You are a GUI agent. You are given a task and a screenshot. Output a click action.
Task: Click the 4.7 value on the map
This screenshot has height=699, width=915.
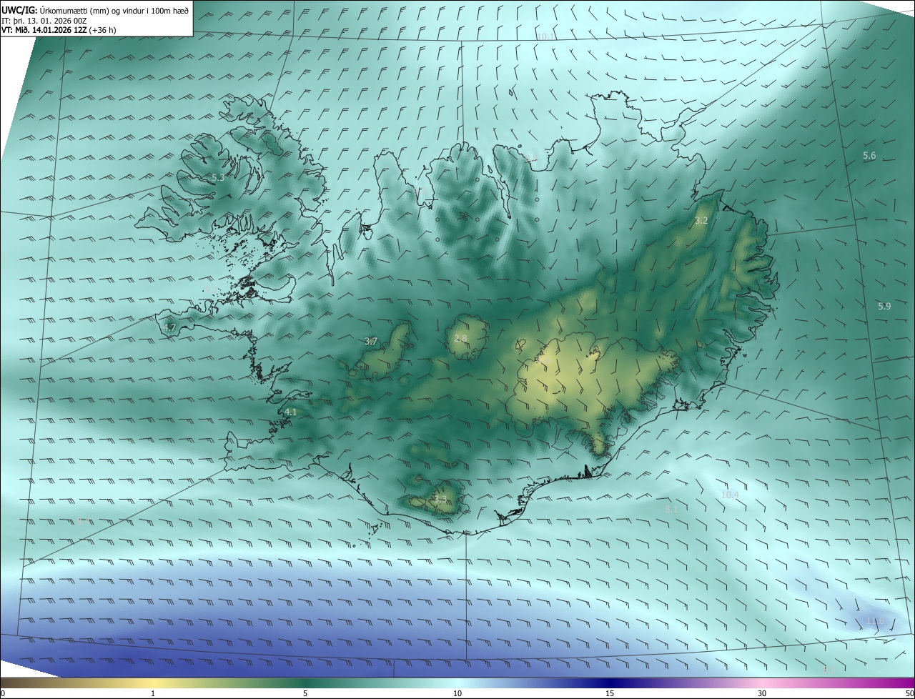pos(169,328)
